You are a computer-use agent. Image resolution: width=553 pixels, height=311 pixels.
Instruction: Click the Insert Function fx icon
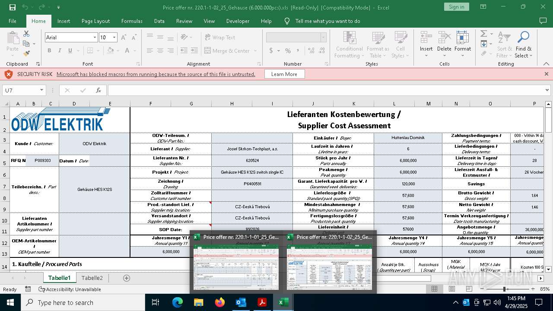tap(99, 90)
